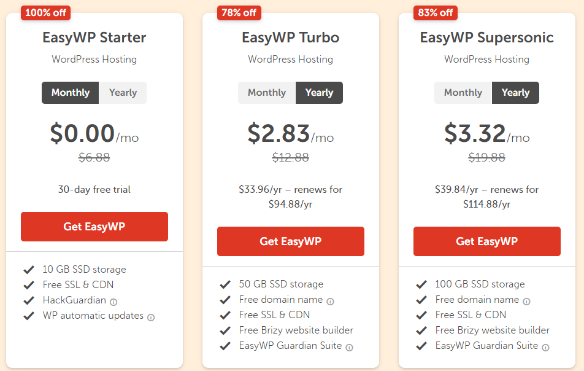Open EasyWP Guardian Suite info icon on Supersonic
The image size is (584, 371).
(545, 346)
